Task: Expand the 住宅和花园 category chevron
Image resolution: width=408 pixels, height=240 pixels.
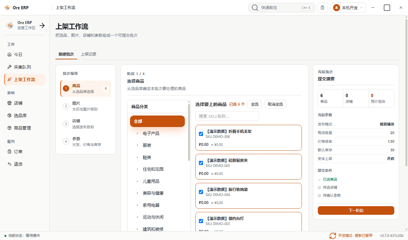Action: point(137,169)
